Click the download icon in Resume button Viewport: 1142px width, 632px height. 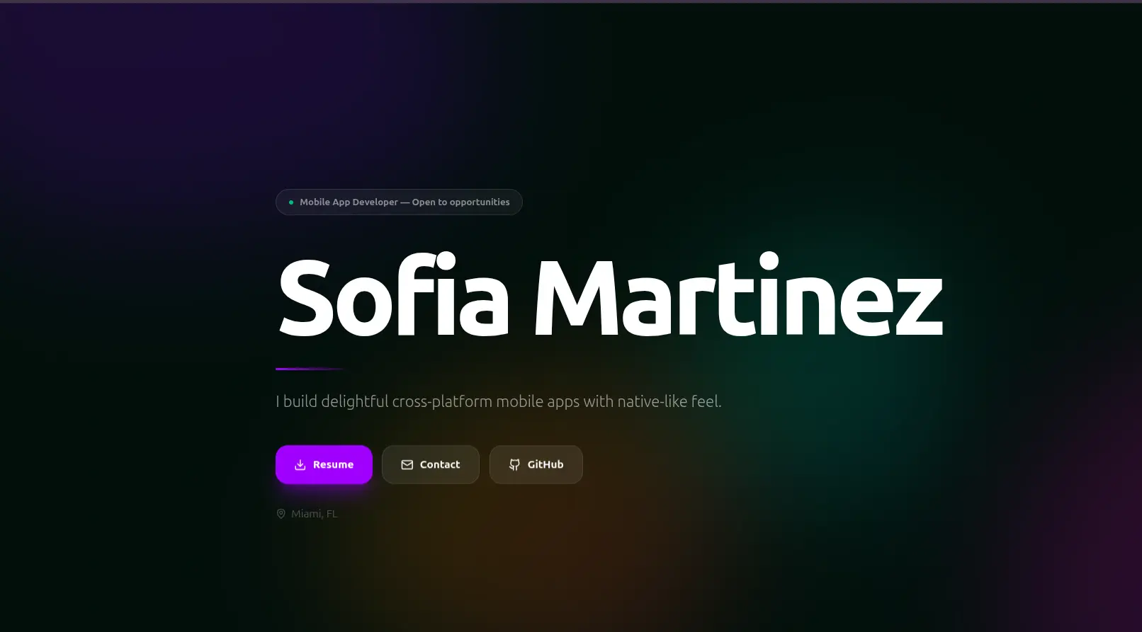300,465
